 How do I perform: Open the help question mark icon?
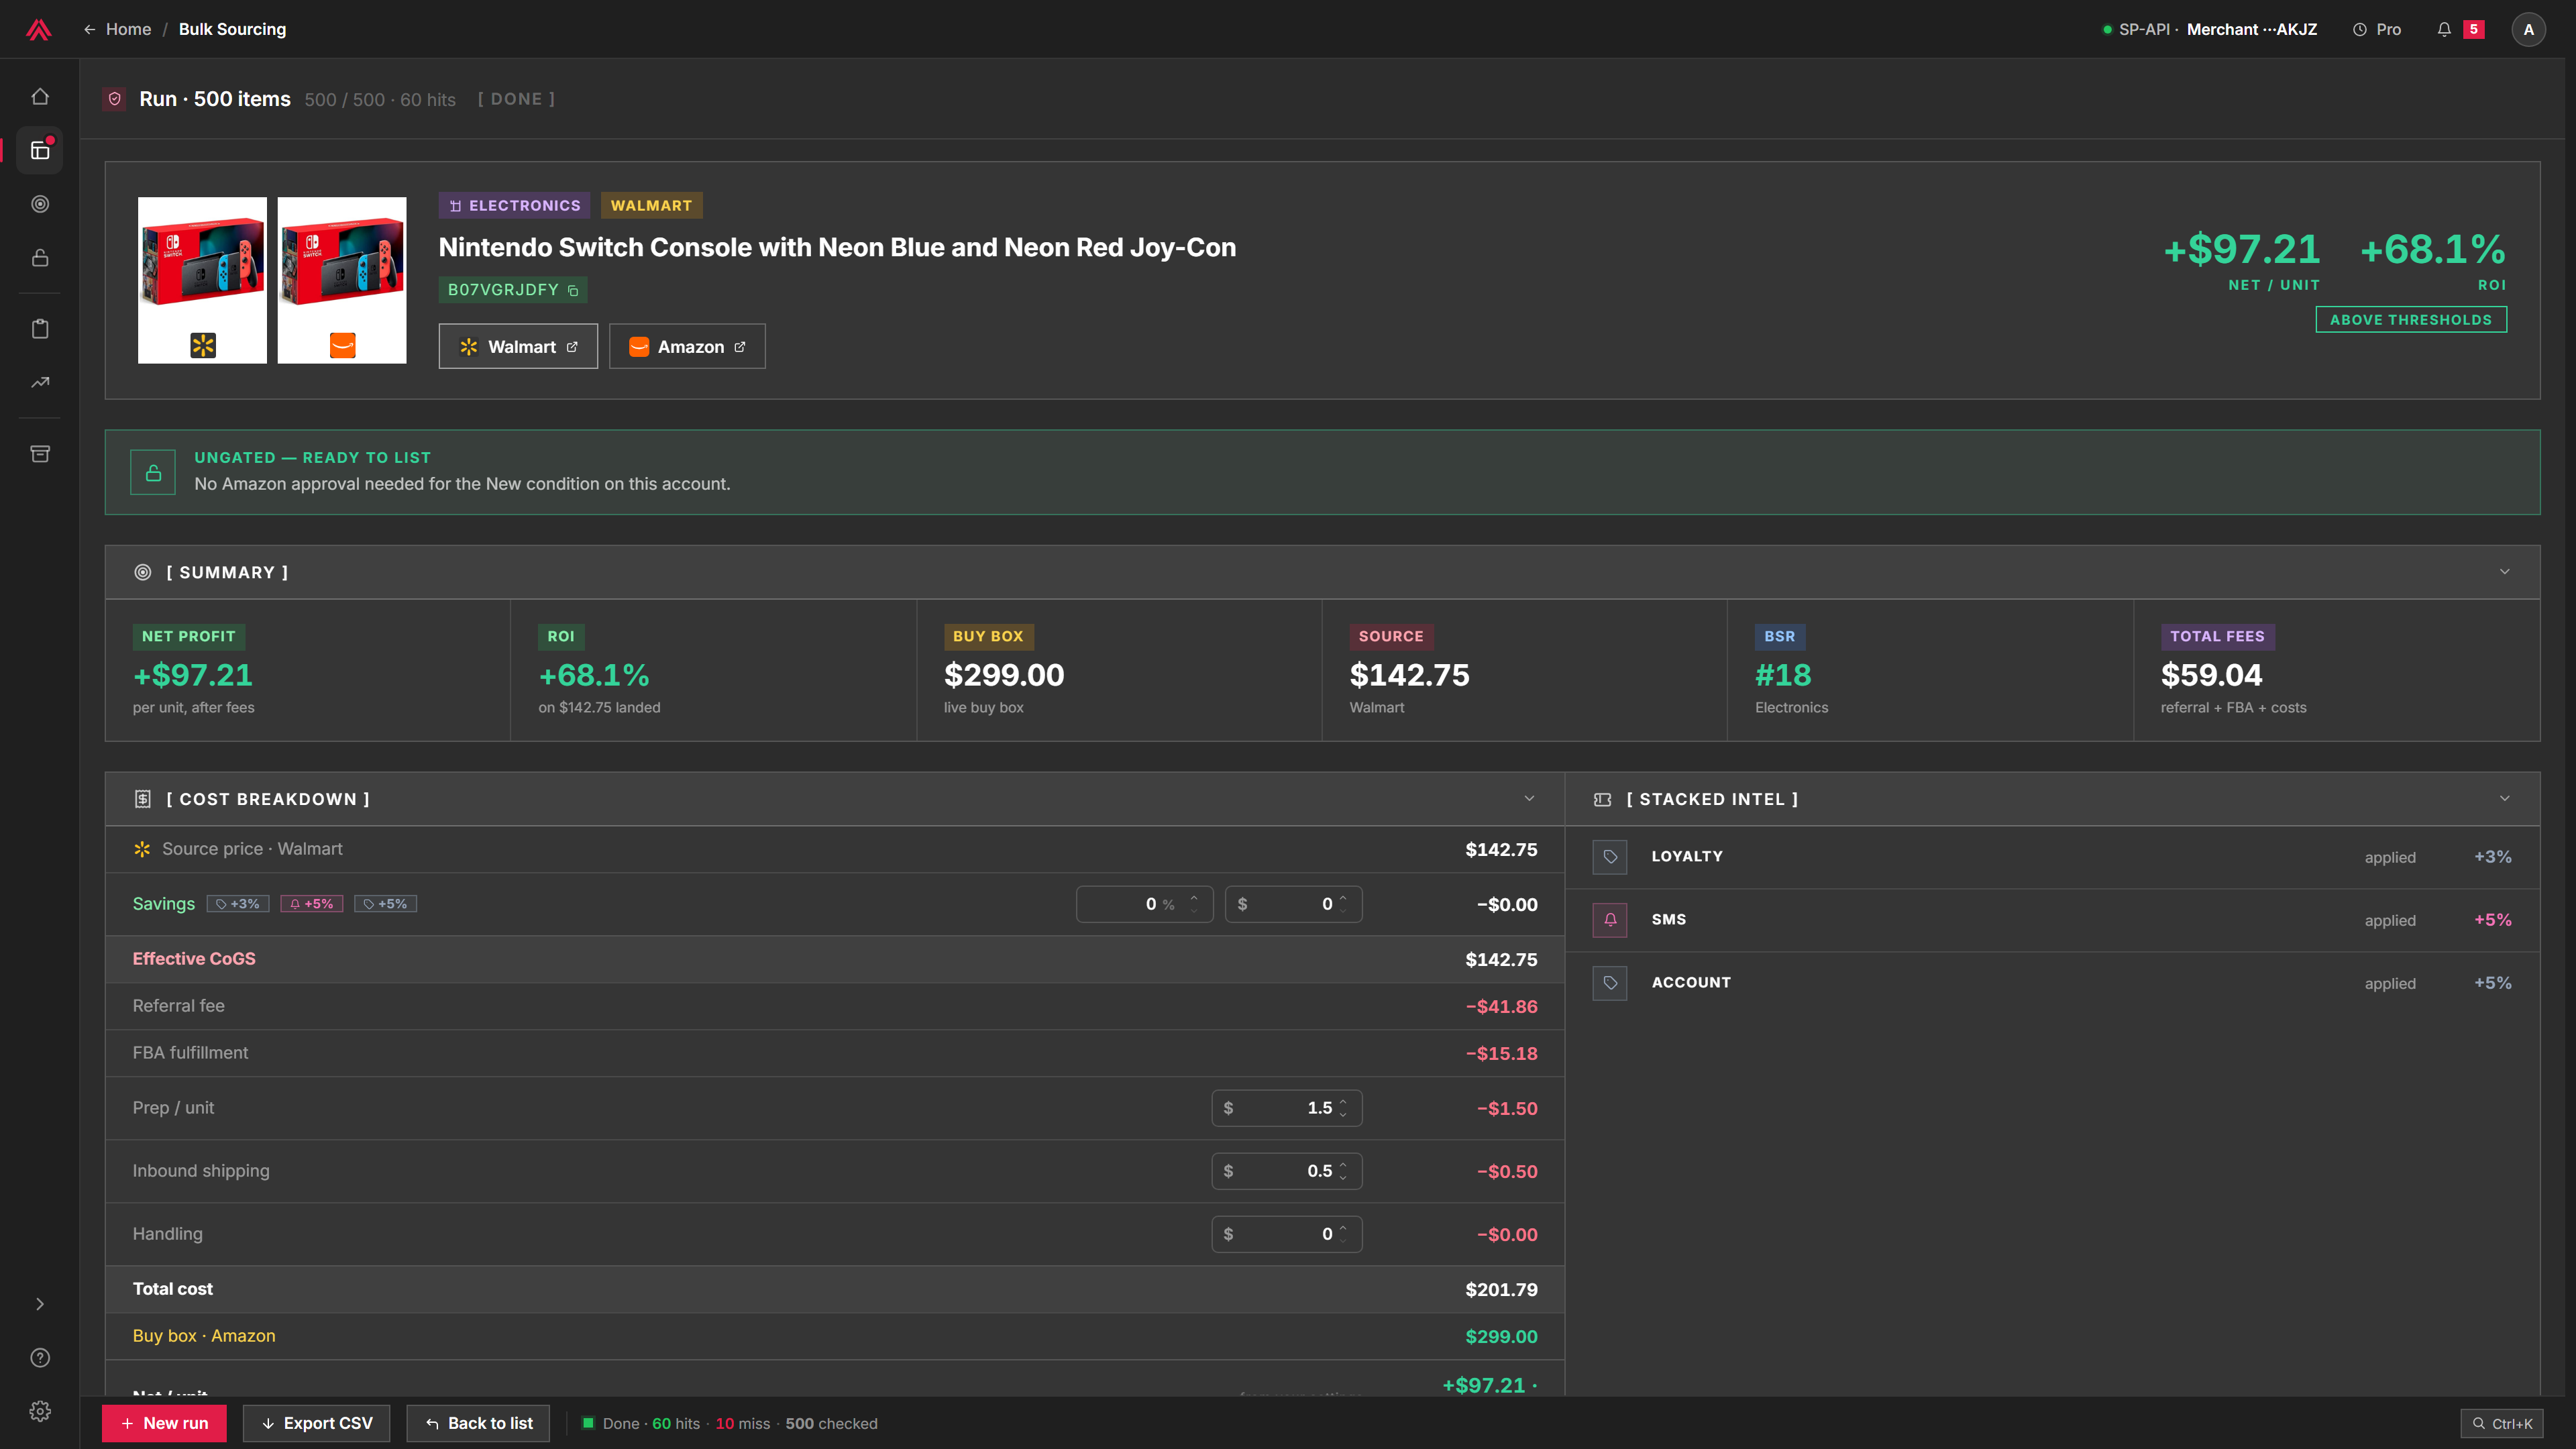click(x=40, y=1357)
